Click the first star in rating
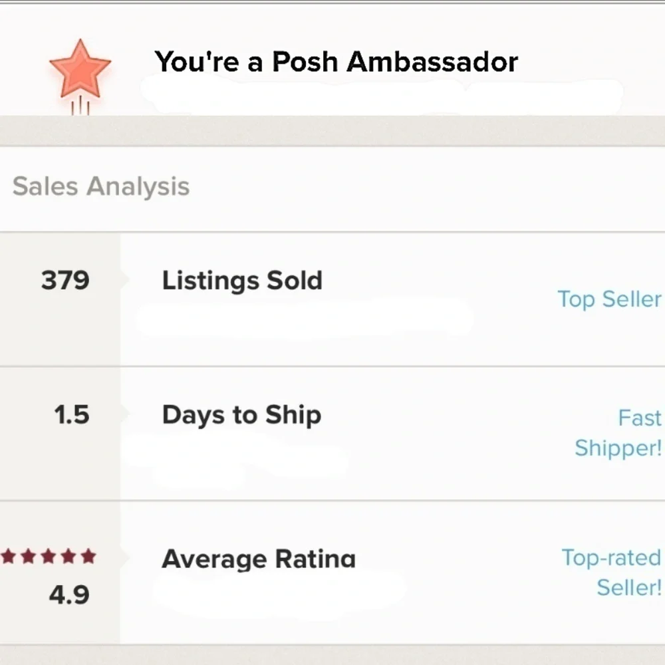 [x=8, y=556]
